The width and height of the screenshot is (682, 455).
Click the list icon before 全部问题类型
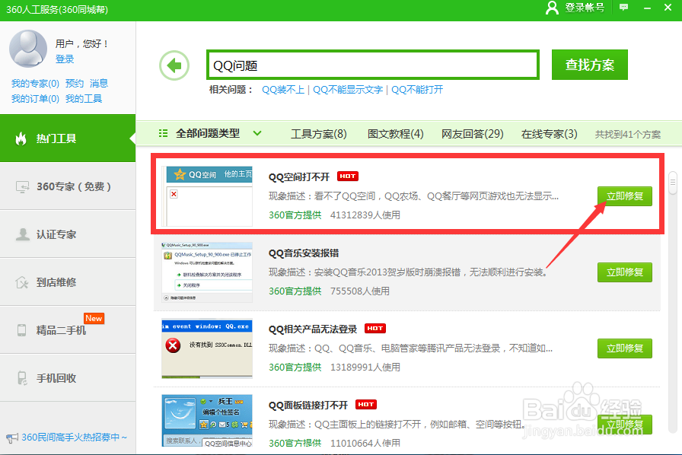[x=163, y=133]
